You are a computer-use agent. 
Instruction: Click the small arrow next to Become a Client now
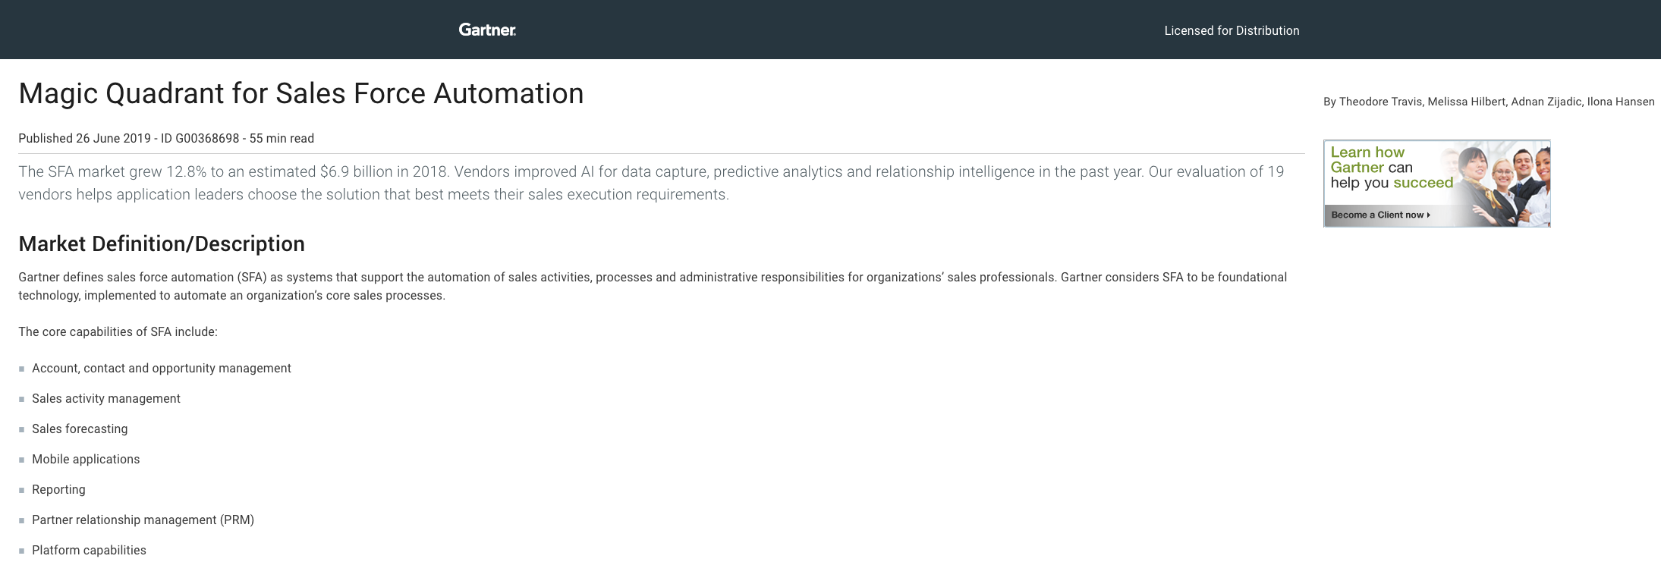point(1429,215)
